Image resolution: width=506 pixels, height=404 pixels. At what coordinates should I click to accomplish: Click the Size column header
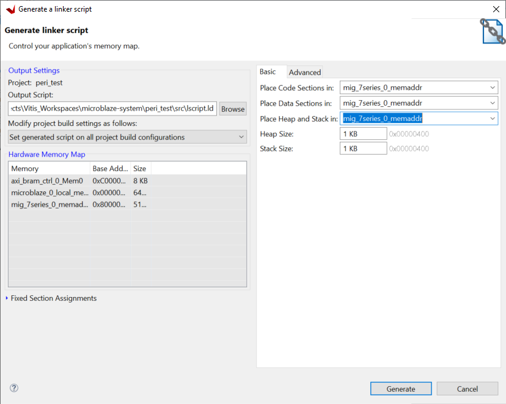[141, 169]
